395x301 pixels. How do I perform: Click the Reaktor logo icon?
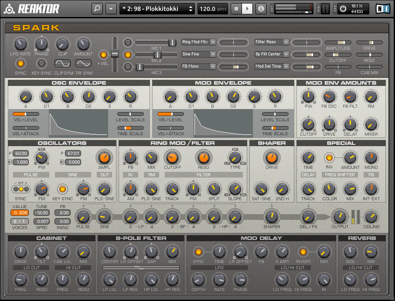click(x=9, y=9)
